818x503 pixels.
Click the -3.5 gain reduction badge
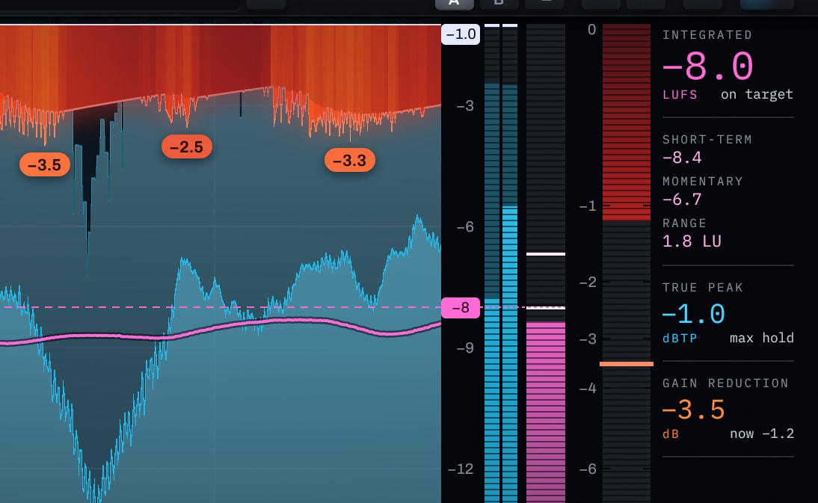(45, 165)
